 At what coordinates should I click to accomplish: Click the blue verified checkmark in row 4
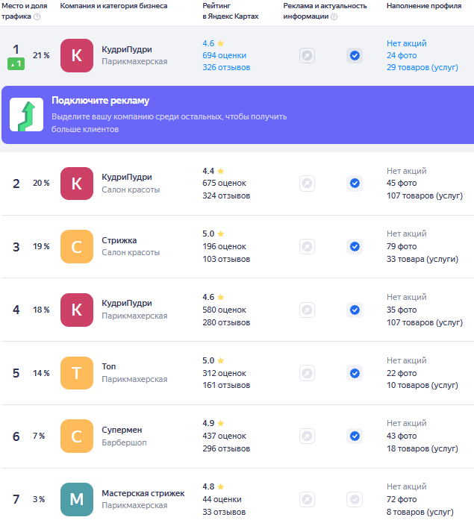pos(355,310)
